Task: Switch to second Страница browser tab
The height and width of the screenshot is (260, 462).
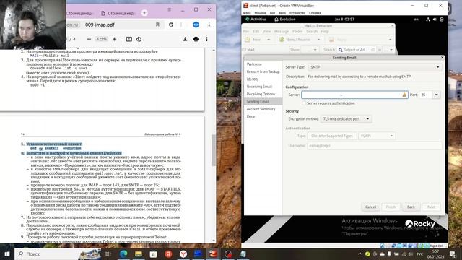Action: (x=118, y=13)
